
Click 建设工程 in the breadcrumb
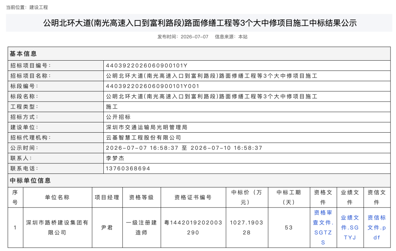coord(38,7)
